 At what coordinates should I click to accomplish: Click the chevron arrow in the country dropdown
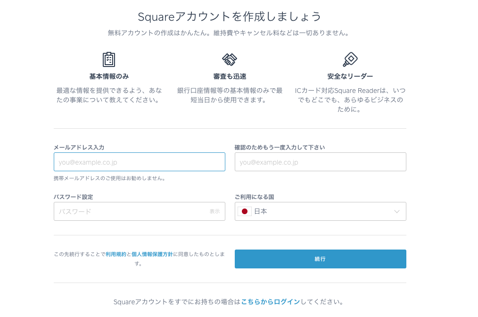[x=396, y=211]
